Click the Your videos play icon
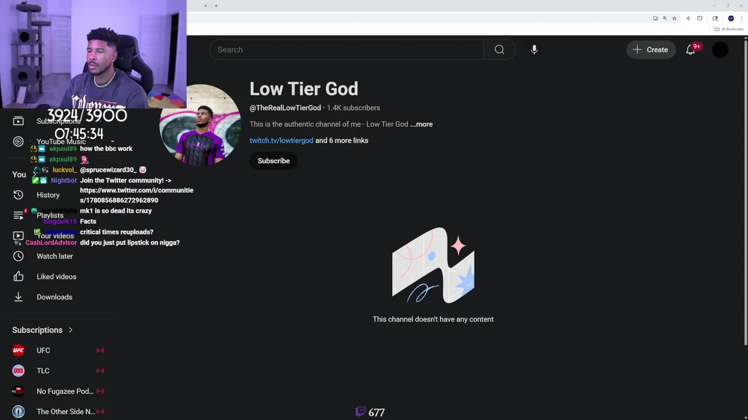The image size is (748, 420). (18, 236)
